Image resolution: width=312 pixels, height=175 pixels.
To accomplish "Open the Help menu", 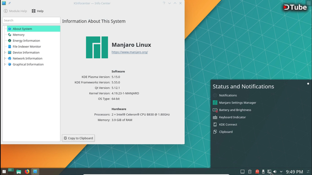I will (x=38, y=11).
